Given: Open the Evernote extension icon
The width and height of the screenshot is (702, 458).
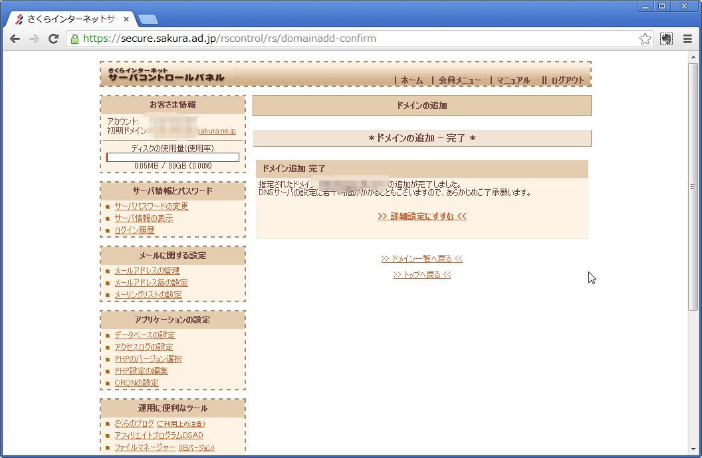Looking at the screenshot, I should click(666, 39).
